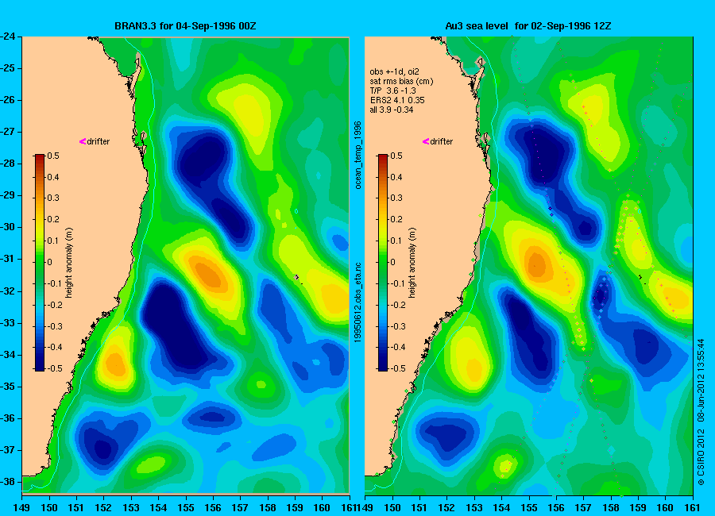Click the 'drifter' legend word in left panel

tap(99, 141)
